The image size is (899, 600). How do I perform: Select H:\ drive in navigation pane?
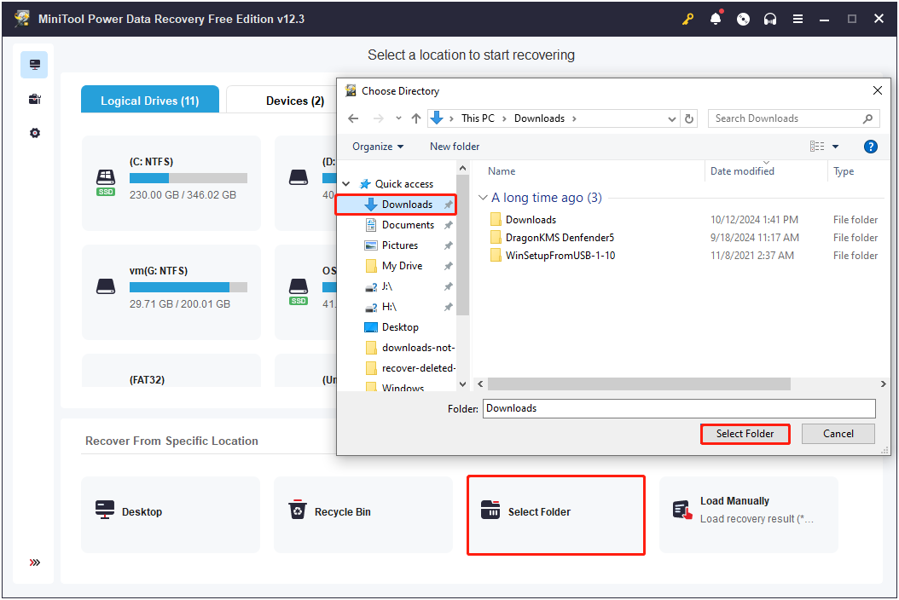click(389, 307)
